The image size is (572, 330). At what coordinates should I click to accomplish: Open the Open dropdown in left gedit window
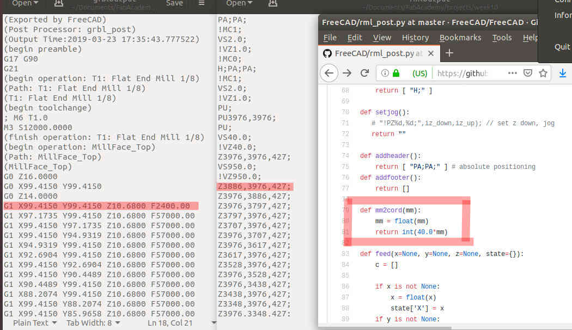click(x=25, y=3)
